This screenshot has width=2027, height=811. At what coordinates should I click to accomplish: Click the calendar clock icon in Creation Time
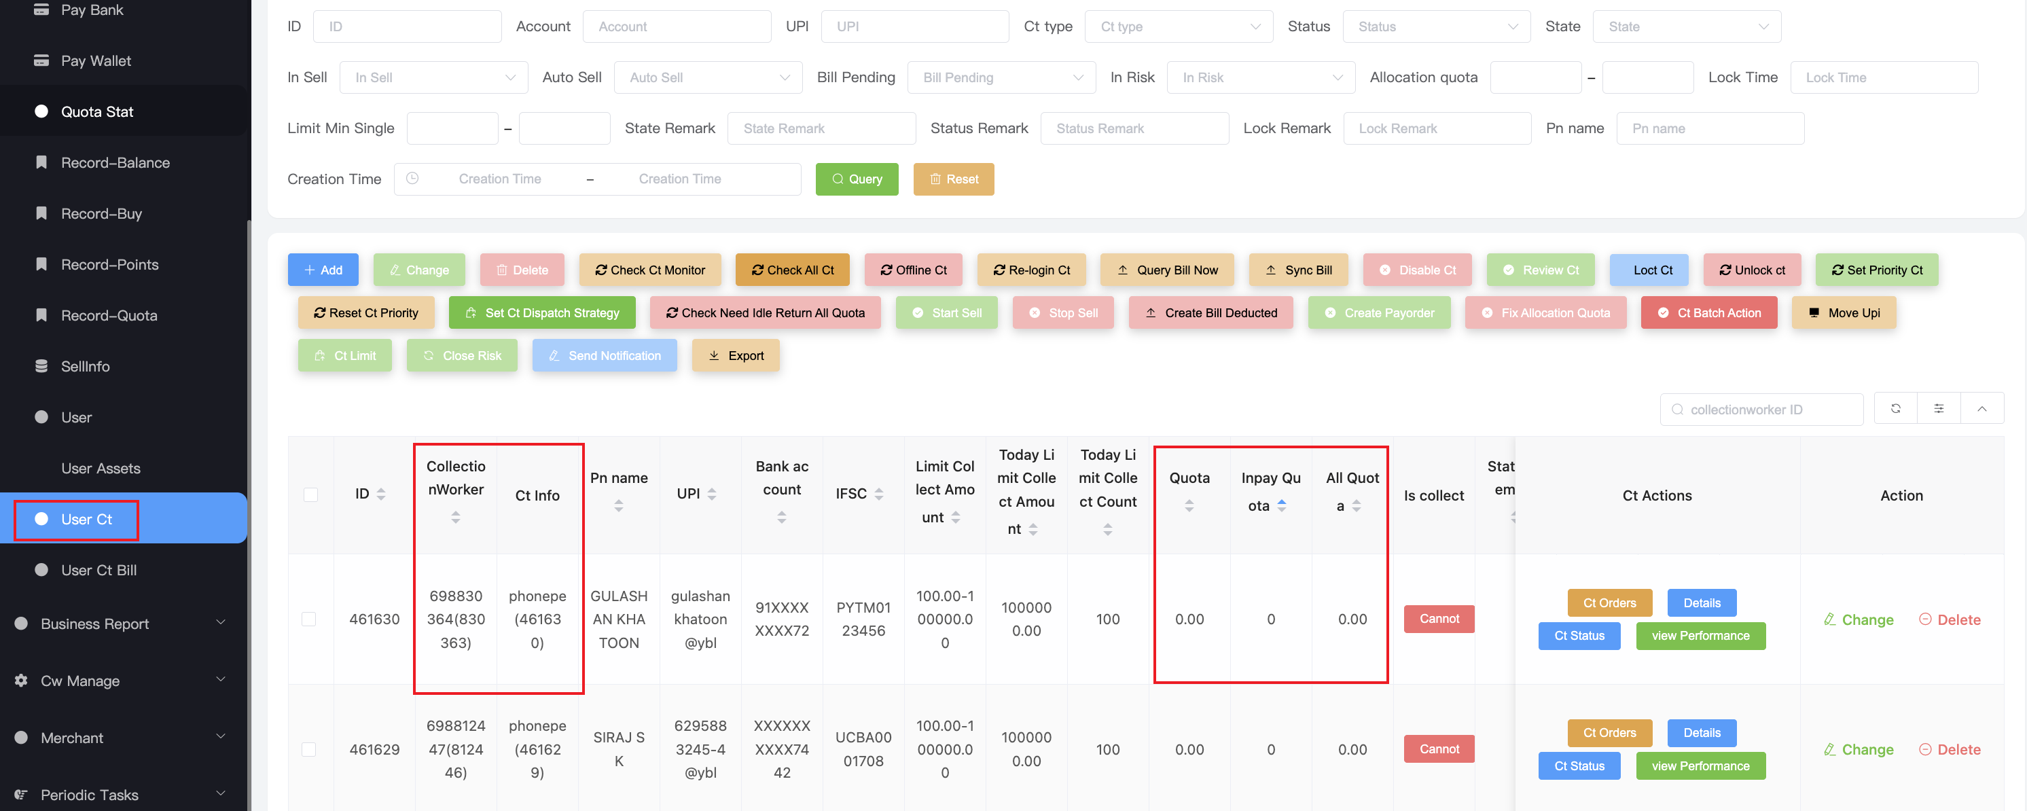[412, 179]
